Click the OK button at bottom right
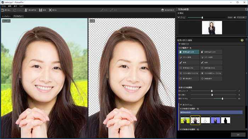248x139 pixels. coord(238,135)
